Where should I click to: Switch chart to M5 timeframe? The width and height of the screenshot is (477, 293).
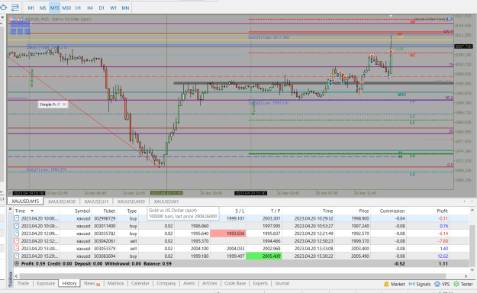click(43, 8)
